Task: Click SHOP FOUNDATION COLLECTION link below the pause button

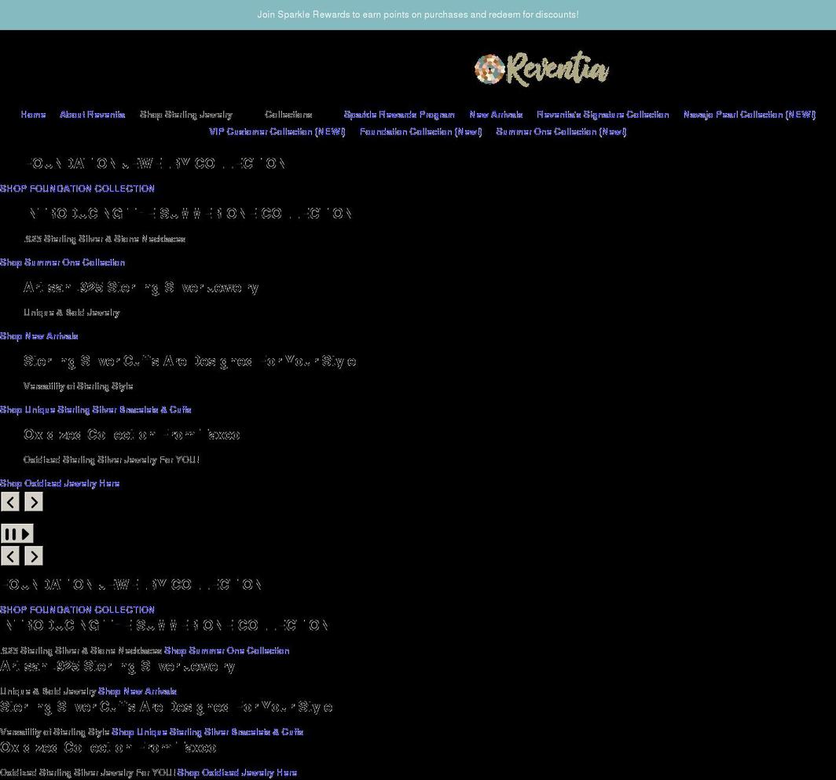Action: tap(77, 610)
